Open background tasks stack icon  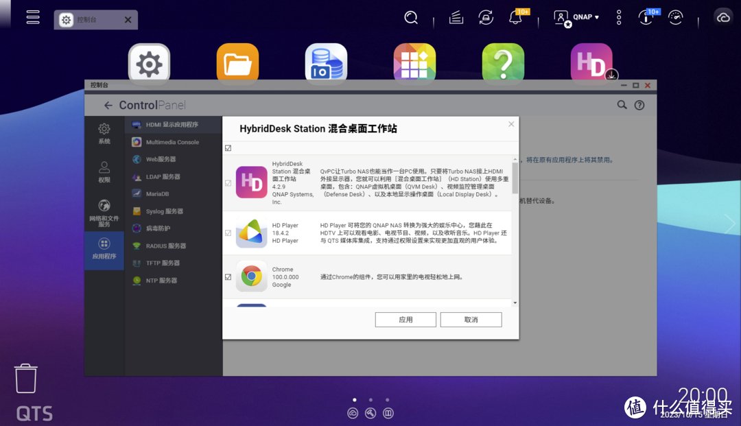click(x=456, y=17)
